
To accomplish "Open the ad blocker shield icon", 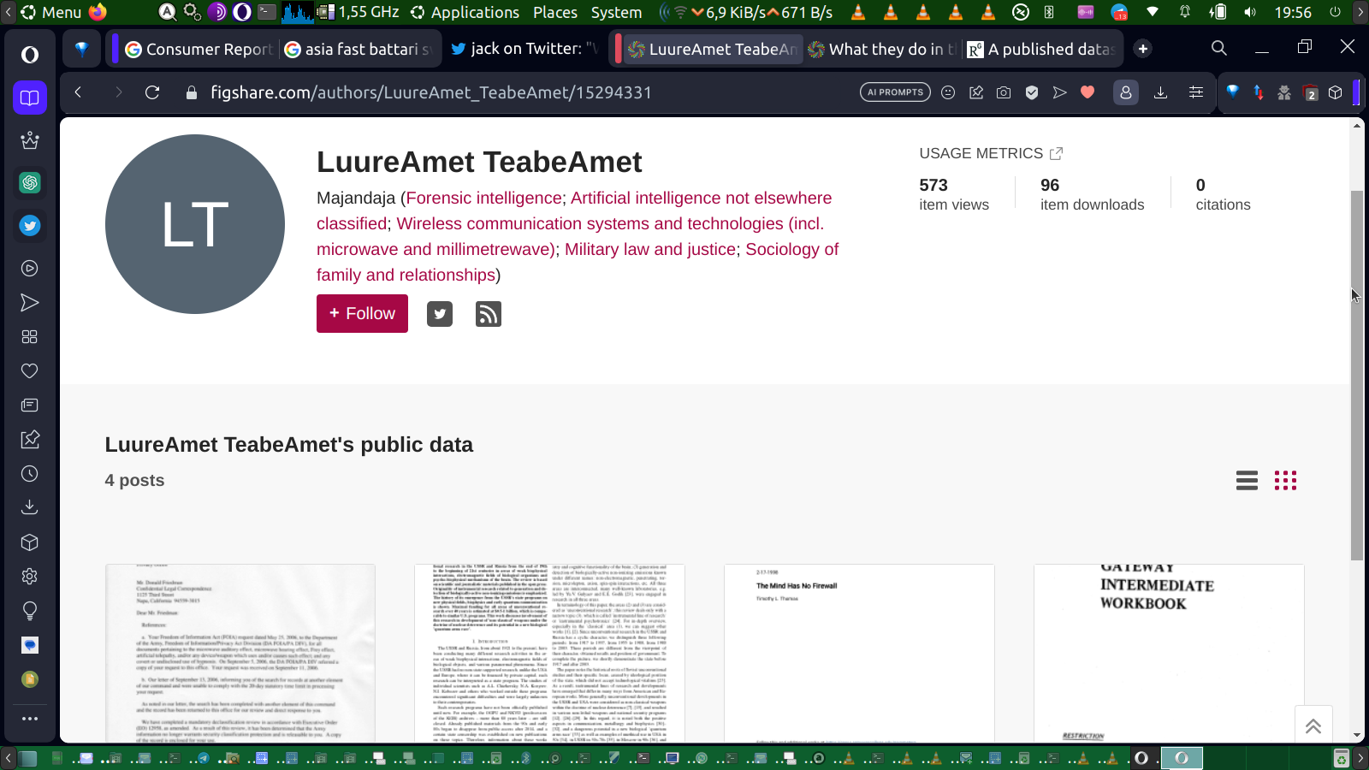I will [1032, 92].
